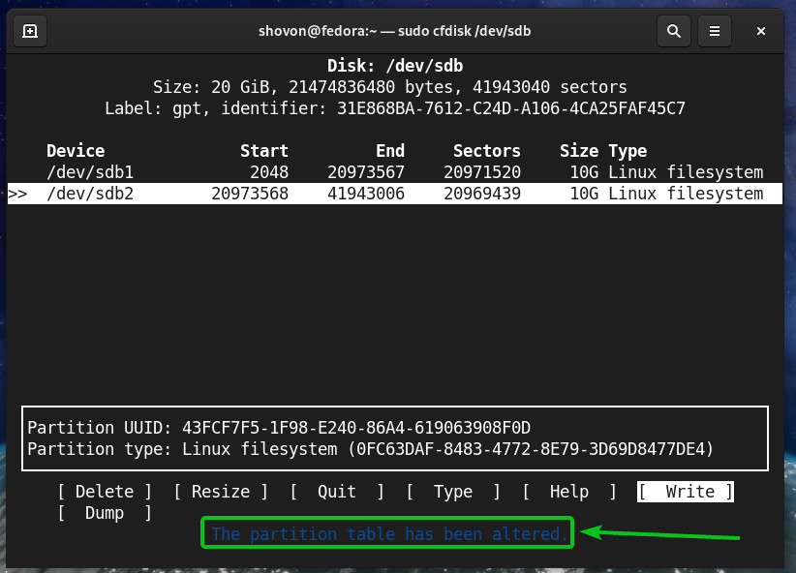Click the Partition UUID line
Image resolution: width=796 pixels, height=573 pixels.
pos(279,427)
